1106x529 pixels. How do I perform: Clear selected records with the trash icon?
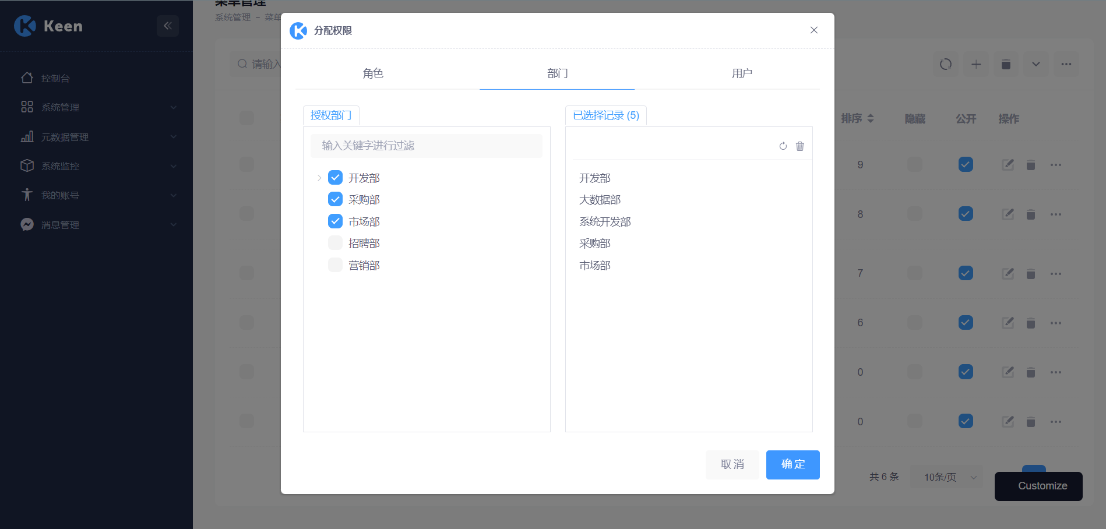(800, 146)
